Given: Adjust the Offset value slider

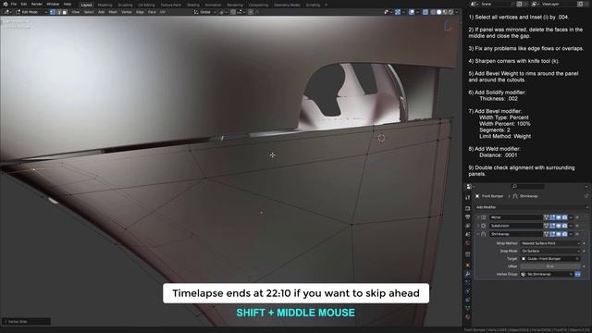Looking at the screenshot, I should 550,266.
